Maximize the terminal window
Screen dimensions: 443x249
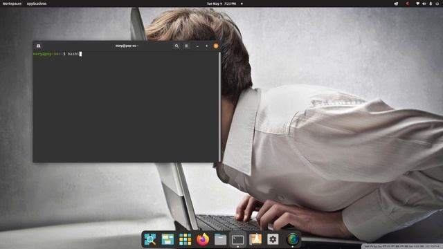(x=206, y=46)
